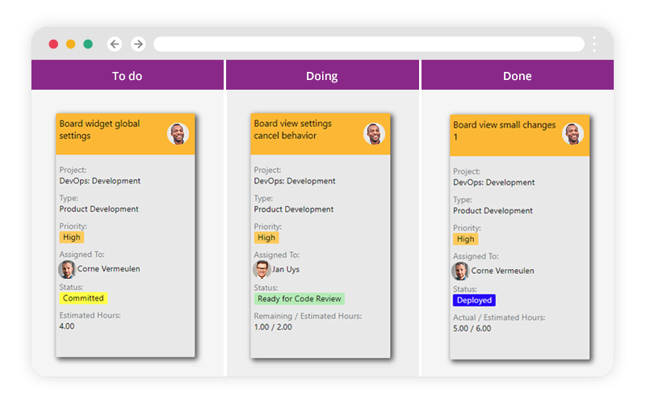Open card 'Board view settings cancel behavior'
Viewport: 646px width, 404px height.
[x=321, y=235]
